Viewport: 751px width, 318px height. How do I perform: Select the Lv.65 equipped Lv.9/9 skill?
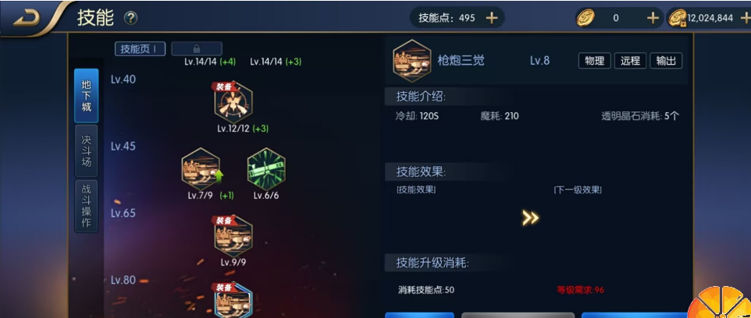pos(233,236)
